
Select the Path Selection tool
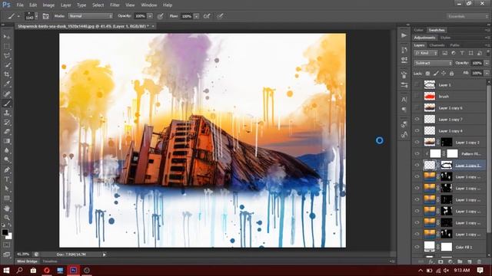(x=7, y=189)
